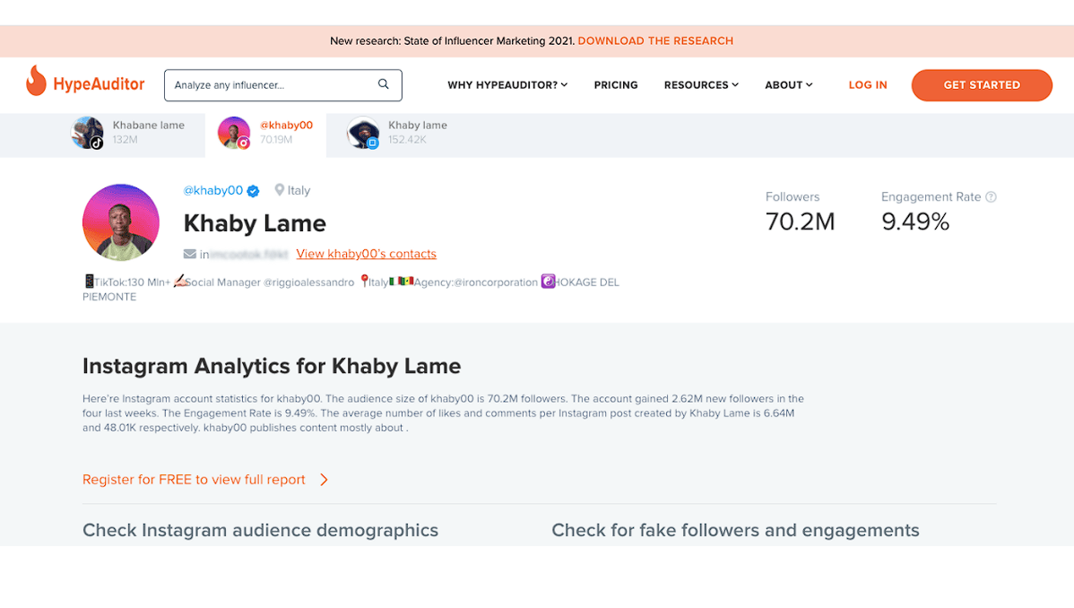Select the PRICING menu item
Screen dimensions: 1074x608
[x=616, y=84]
